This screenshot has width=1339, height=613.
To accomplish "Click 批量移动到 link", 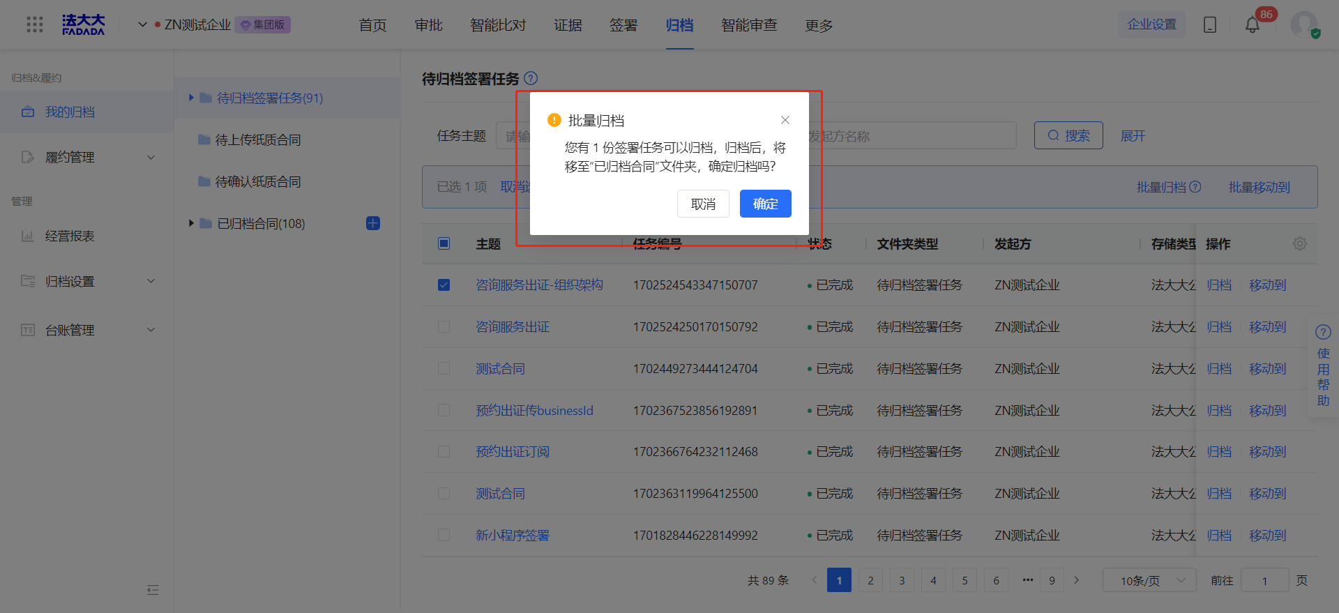I will click(1259, 187).
